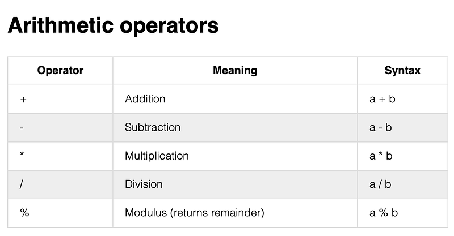
Task: Select the Multiplication meaning text
Action: [157, 156]
